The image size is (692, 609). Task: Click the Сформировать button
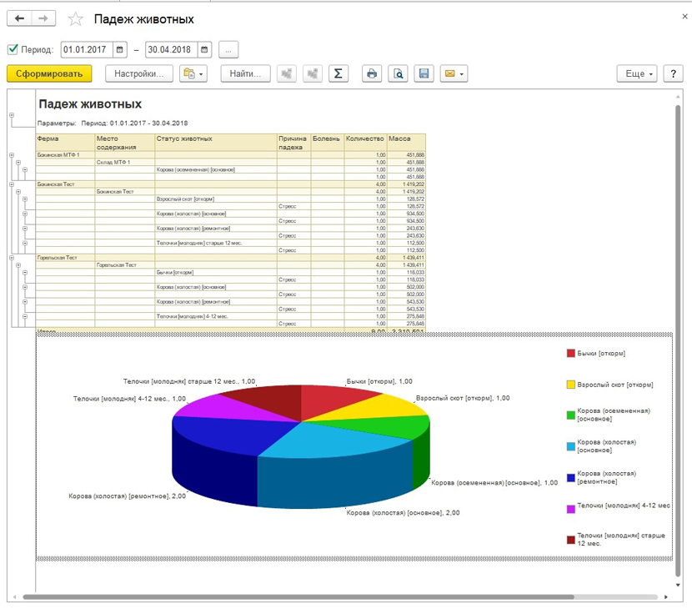coord(49,73)
